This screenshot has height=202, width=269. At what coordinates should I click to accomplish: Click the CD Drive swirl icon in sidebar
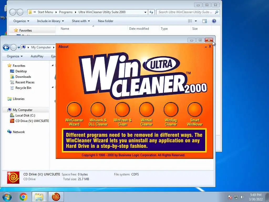click(x=12, y=121)
